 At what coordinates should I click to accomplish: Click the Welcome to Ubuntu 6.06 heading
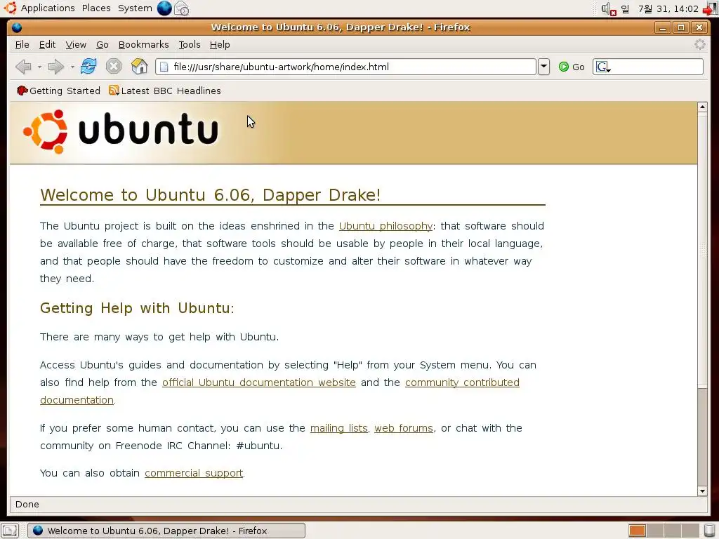(210, 195)
